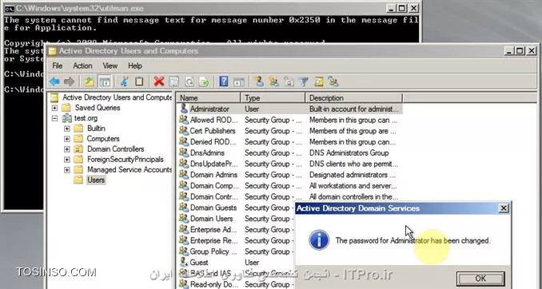Open the File menu
Screen dimensions: 542x289
pos(58,65)
